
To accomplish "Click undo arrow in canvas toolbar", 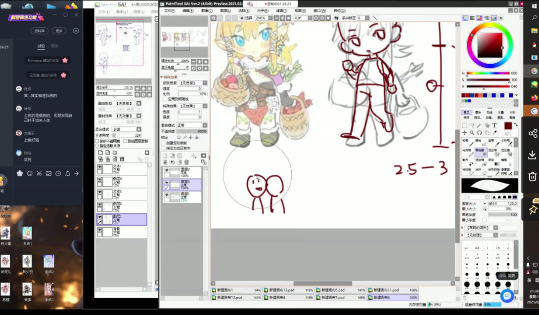I will pyautogui.click(x=214, y=18).
